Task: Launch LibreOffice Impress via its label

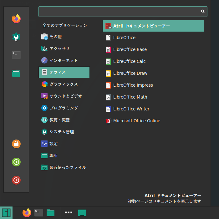Action: click(x=133, y=85)
